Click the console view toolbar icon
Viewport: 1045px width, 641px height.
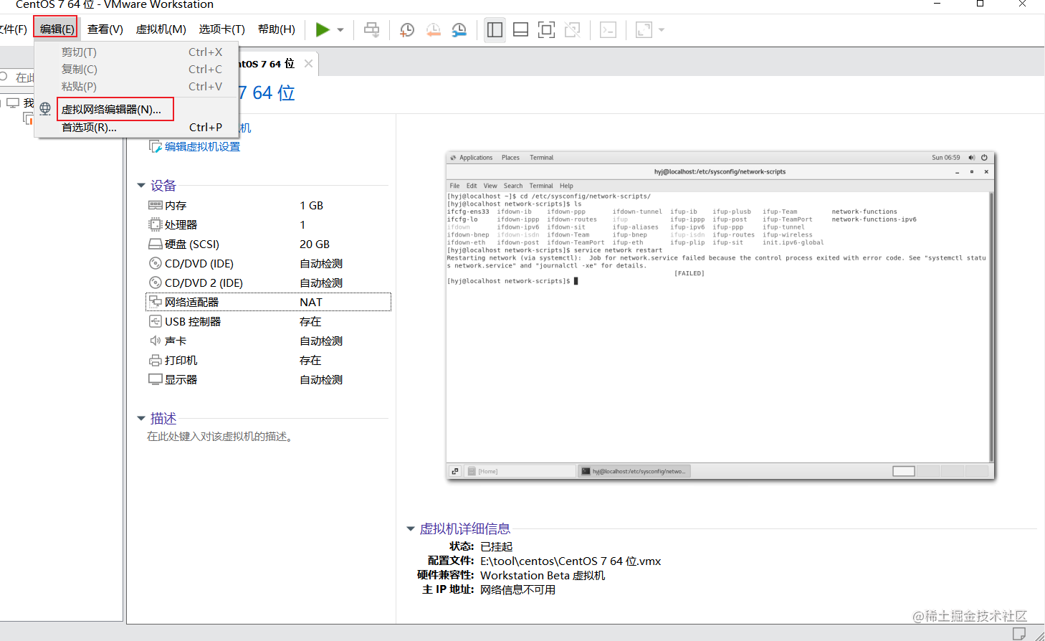(x=608, y=29)
